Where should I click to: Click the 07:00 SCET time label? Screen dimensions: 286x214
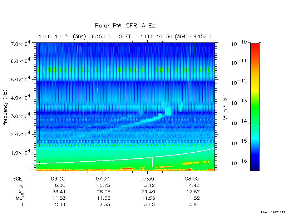(103, 179)
